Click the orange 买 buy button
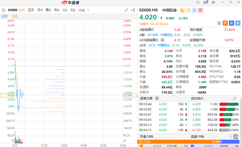 pyautogui.click(x=225, y=23)
